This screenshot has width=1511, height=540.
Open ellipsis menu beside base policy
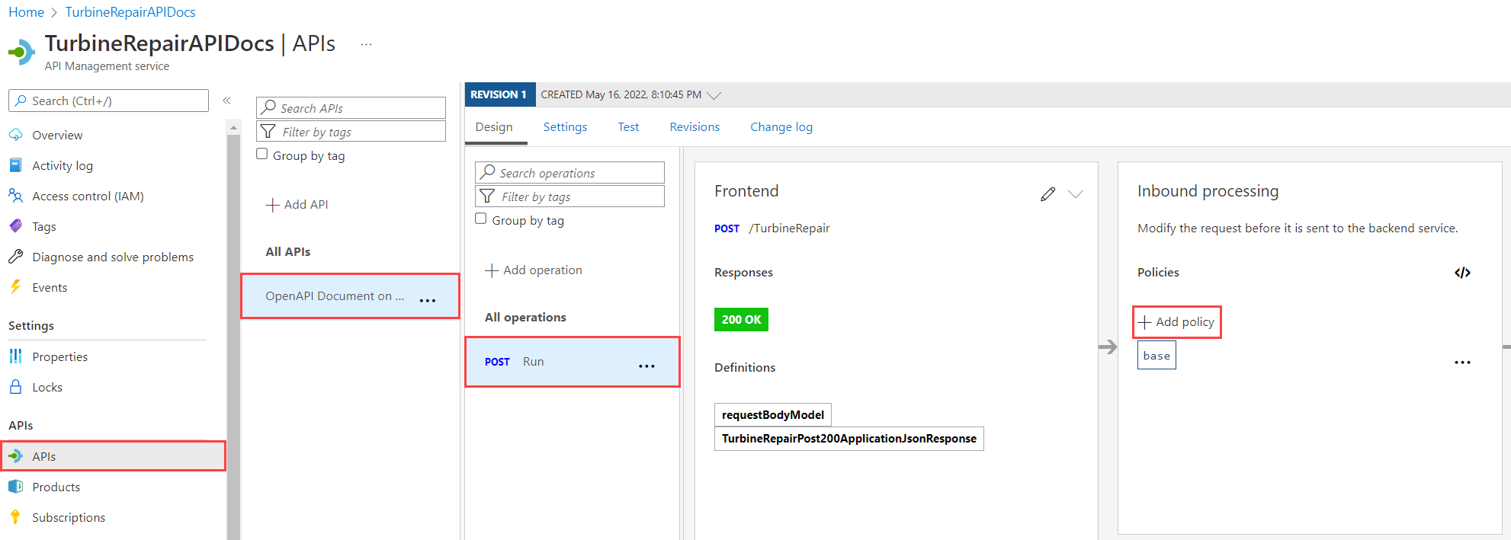(x=1462, y=363)
